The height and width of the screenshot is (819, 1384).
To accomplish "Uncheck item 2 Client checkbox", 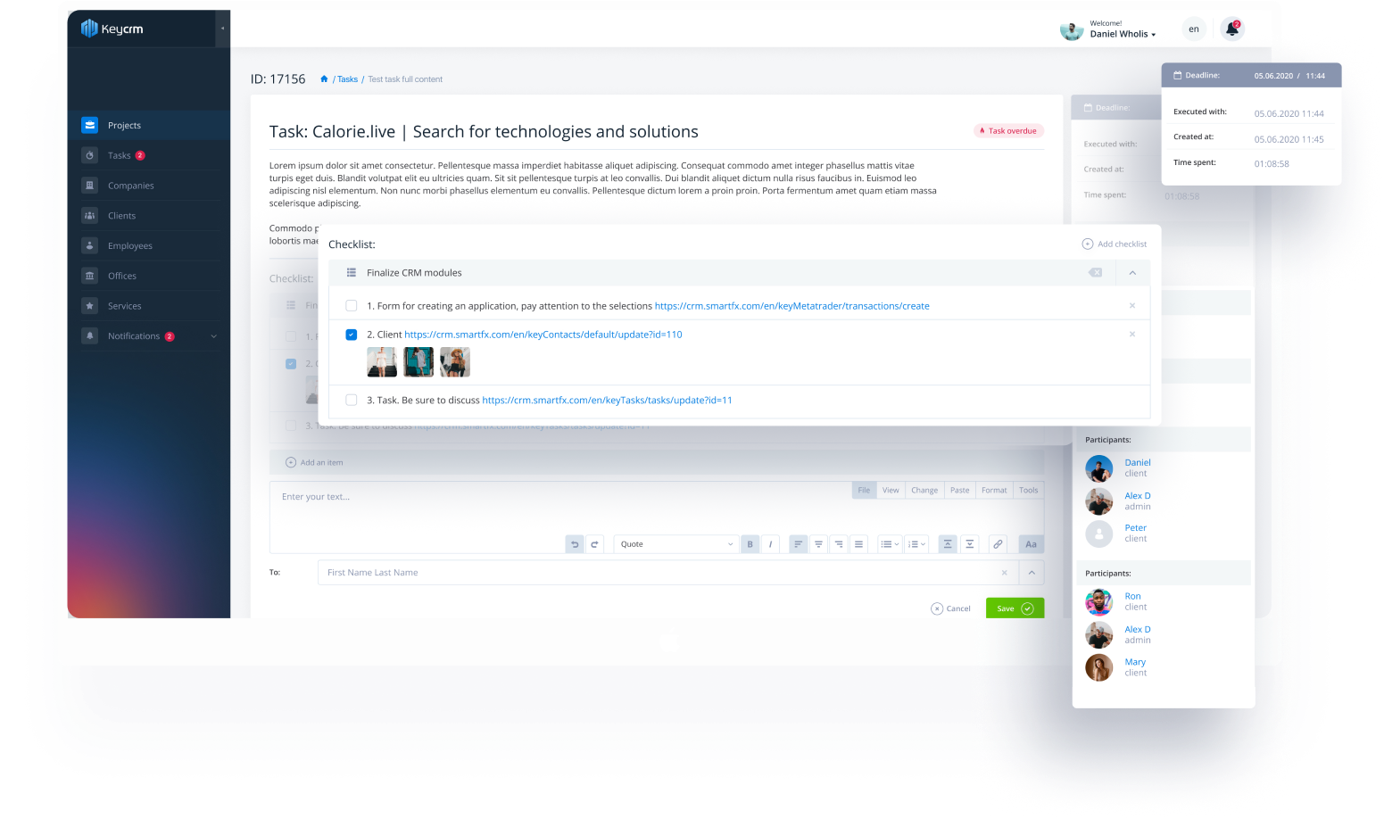I will 352,335.
